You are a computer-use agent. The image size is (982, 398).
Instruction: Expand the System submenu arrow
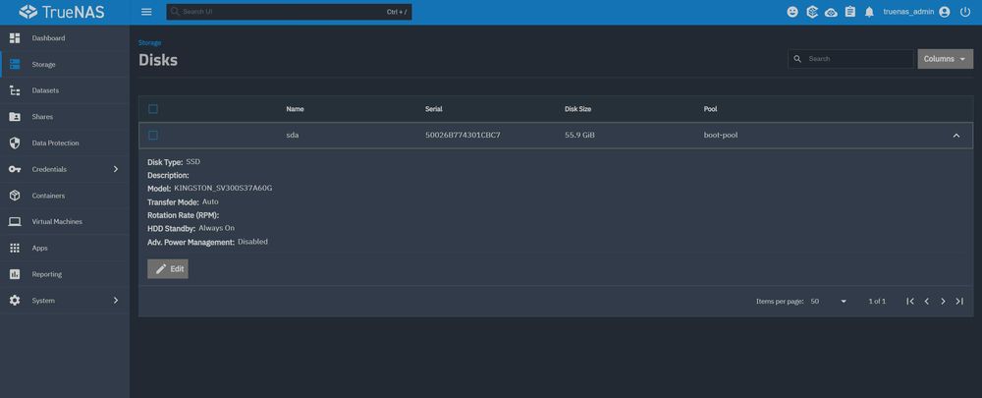[x=116, y=301]
